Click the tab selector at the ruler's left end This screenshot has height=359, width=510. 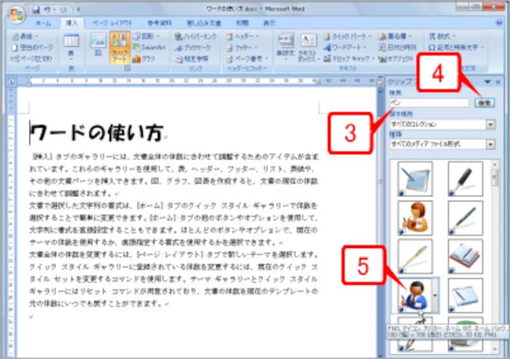pos(11,82)
